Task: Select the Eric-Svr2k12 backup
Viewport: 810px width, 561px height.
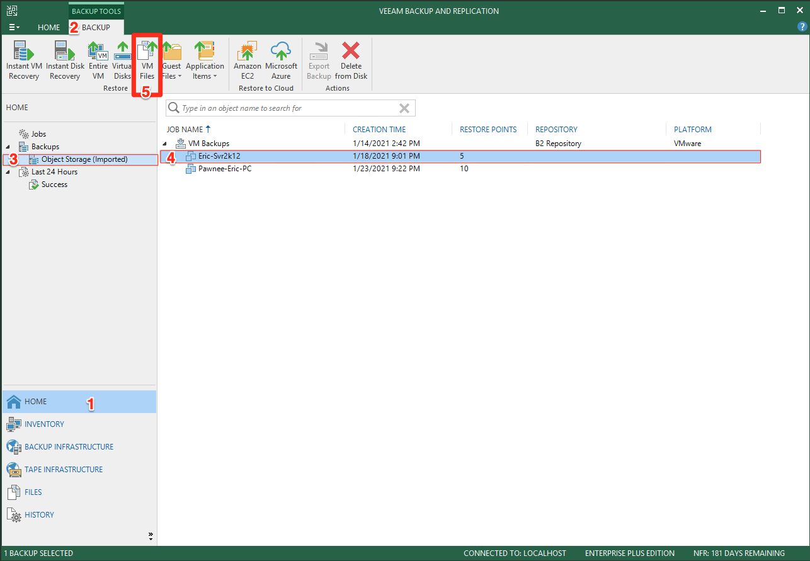Action: [x=461, y=156]
